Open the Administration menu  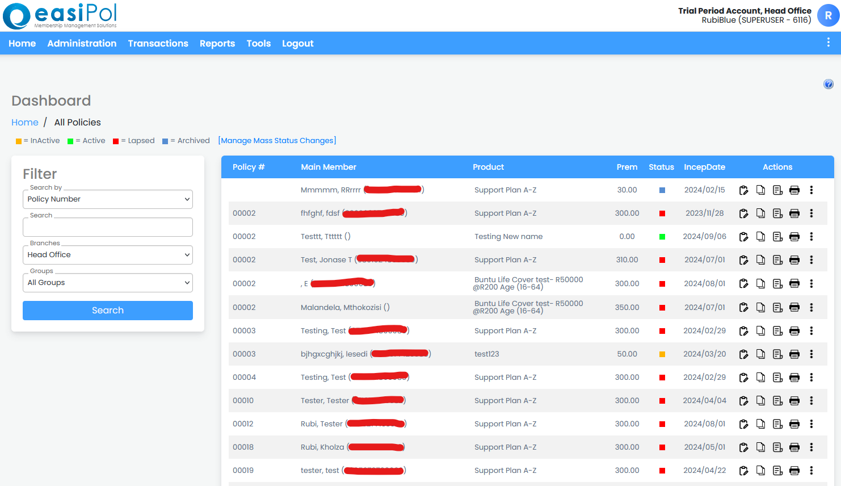click(82, 43)
